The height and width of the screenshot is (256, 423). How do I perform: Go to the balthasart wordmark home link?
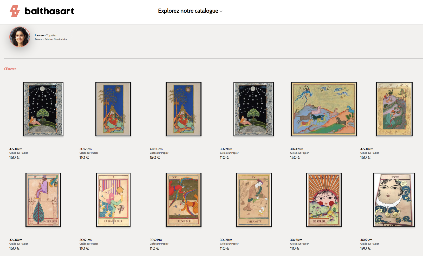click(x=49, y=11)
